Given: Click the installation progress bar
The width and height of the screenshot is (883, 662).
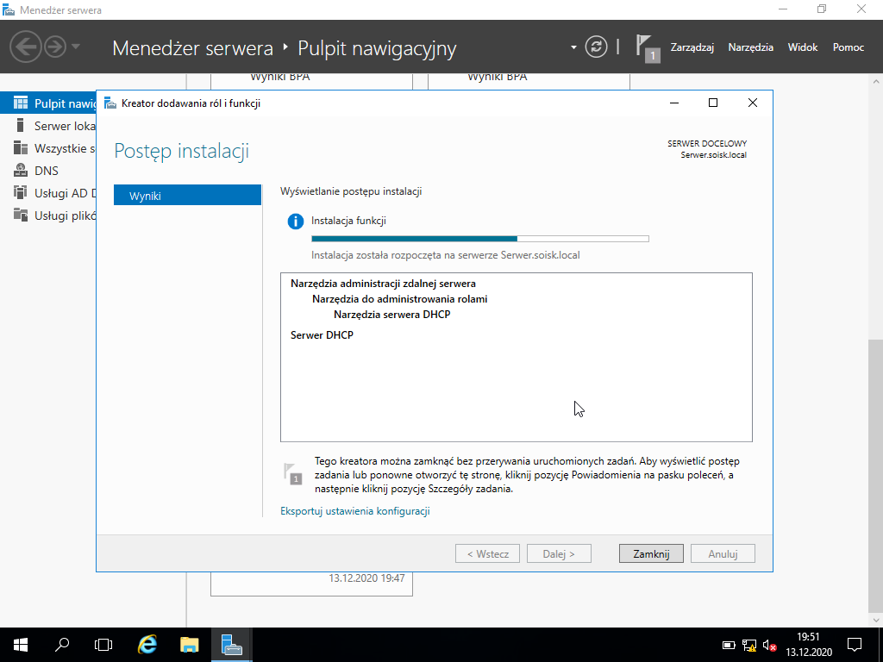Looking at the screenshot, I should click(x=479, y=239).
